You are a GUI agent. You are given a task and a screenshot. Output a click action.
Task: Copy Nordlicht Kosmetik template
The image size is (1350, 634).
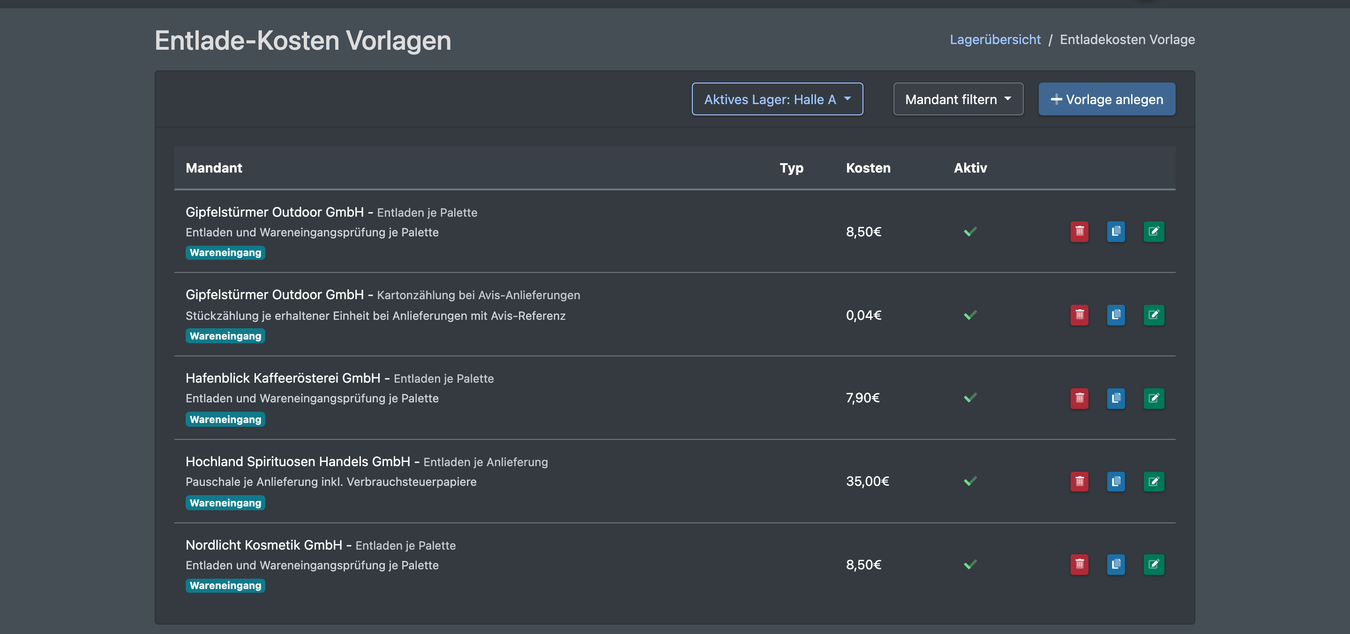click(1116, 564)
